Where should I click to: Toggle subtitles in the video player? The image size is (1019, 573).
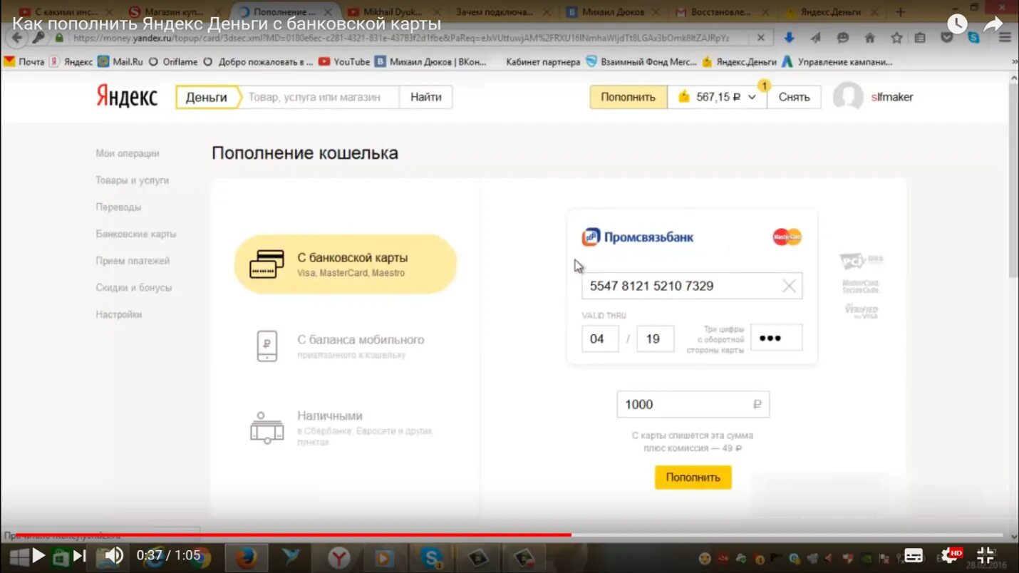[x=913, y=555]
